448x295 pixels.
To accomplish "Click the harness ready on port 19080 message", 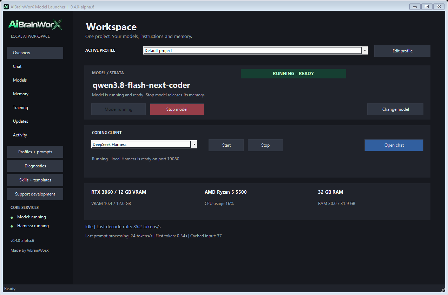I will [x=136, y=159].
